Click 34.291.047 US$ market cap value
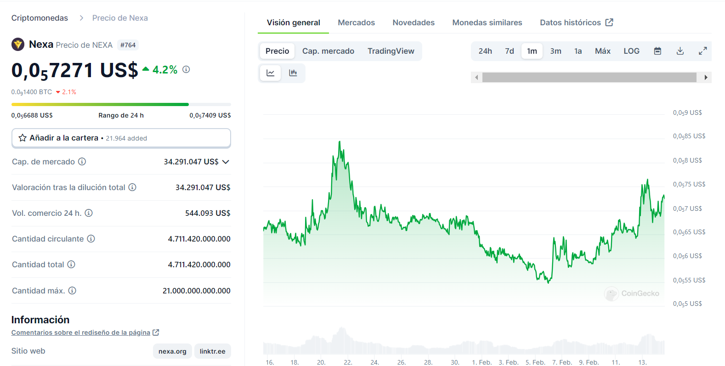The image size is (725, 366). (191, 162)
